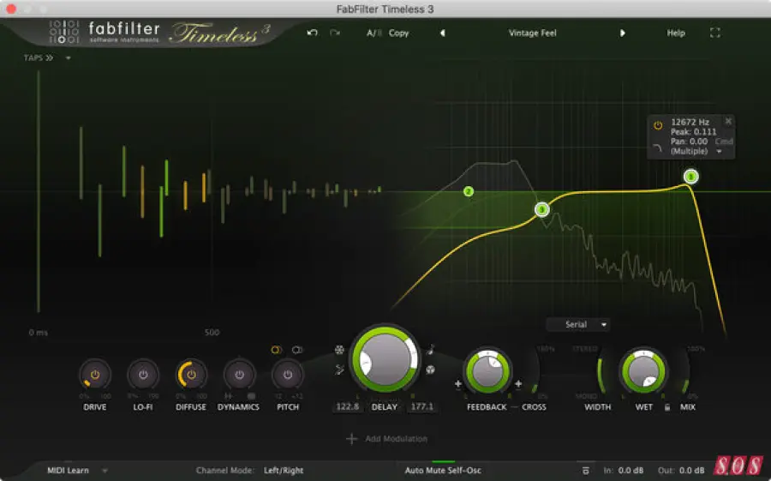Toggle the filter power icon in popup

pyautogui.click(x=657, y=125)
